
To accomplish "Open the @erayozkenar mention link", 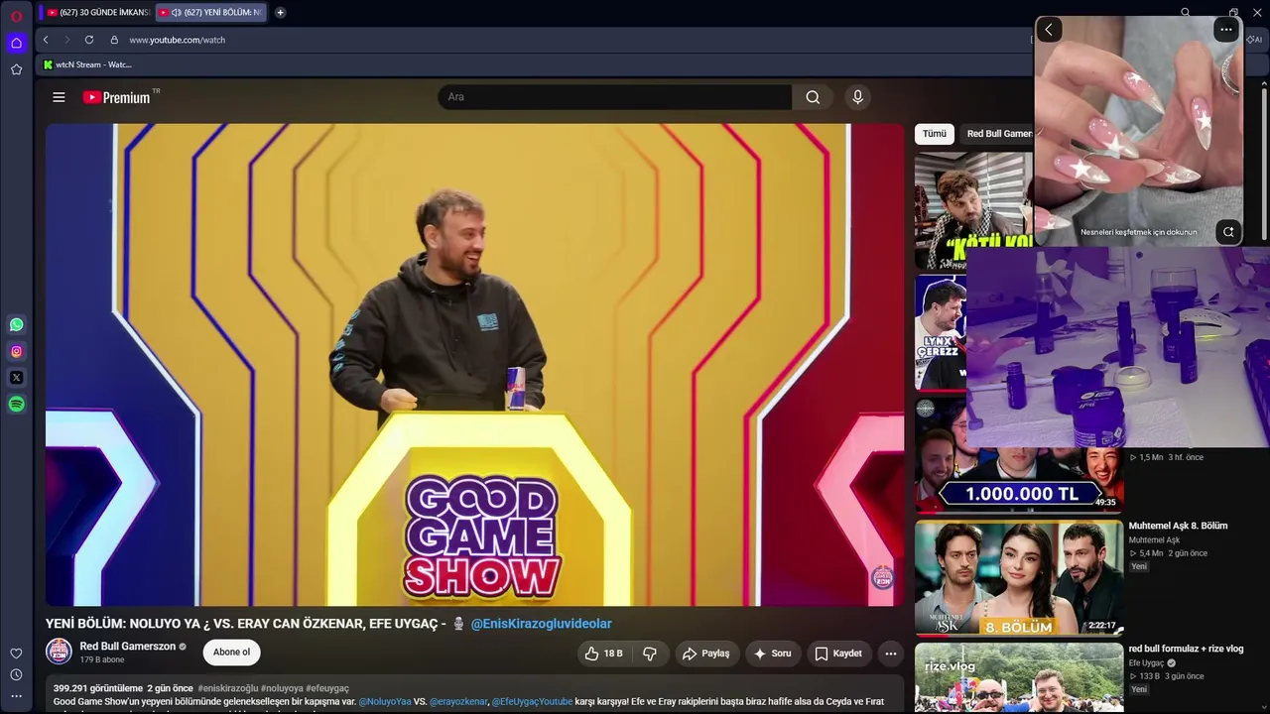I will pos(458,702).
